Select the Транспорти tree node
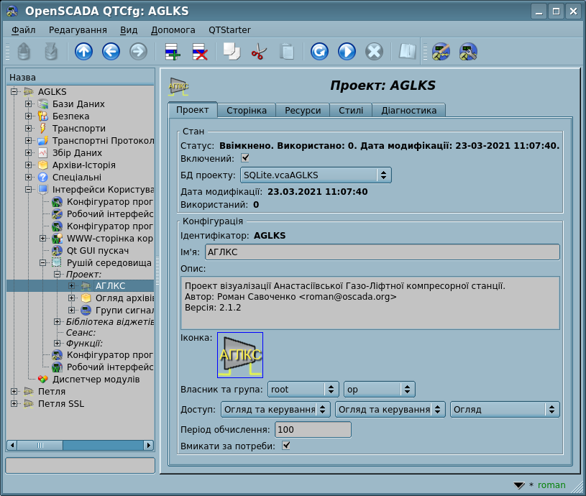The image size is (586, 496). [79, 129]
